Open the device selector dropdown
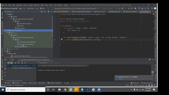Viewport: 169px width, 95px height. click(107, 8)
